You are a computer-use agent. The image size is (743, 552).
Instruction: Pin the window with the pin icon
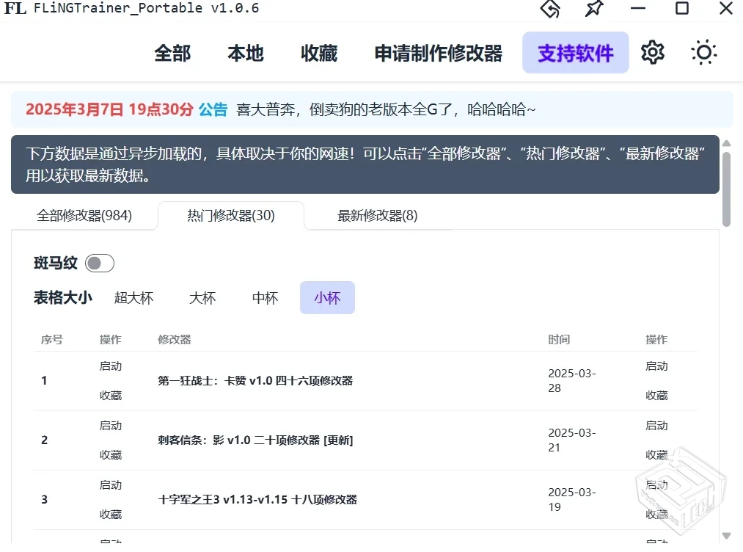[x=594, y=9]
